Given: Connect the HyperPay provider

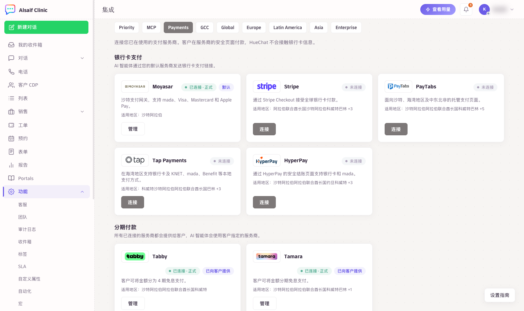Looking at the screenshot, I should tap(264, 202).
